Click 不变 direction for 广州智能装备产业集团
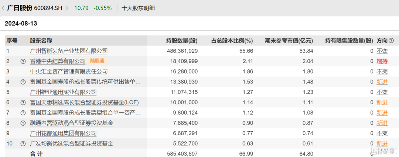The image size is (399, 157). click(382, 51)
